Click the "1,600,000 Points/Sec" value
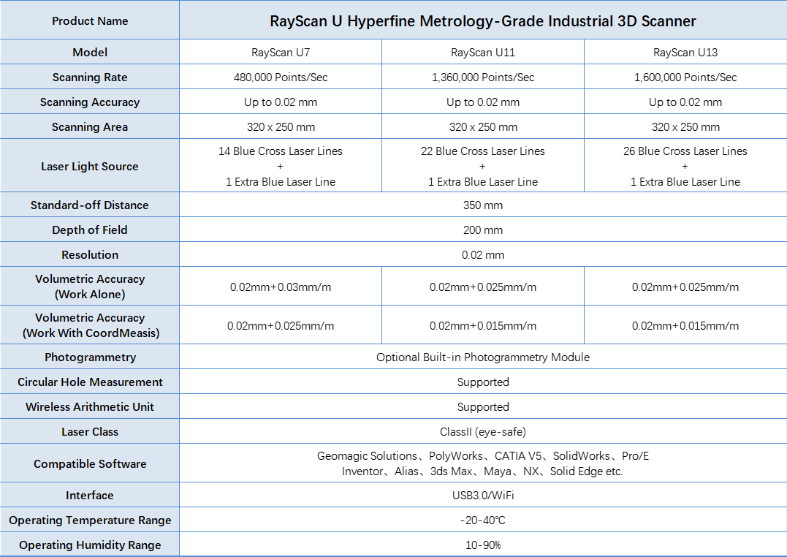The image size is (787, 557). (x=685, y=77)
